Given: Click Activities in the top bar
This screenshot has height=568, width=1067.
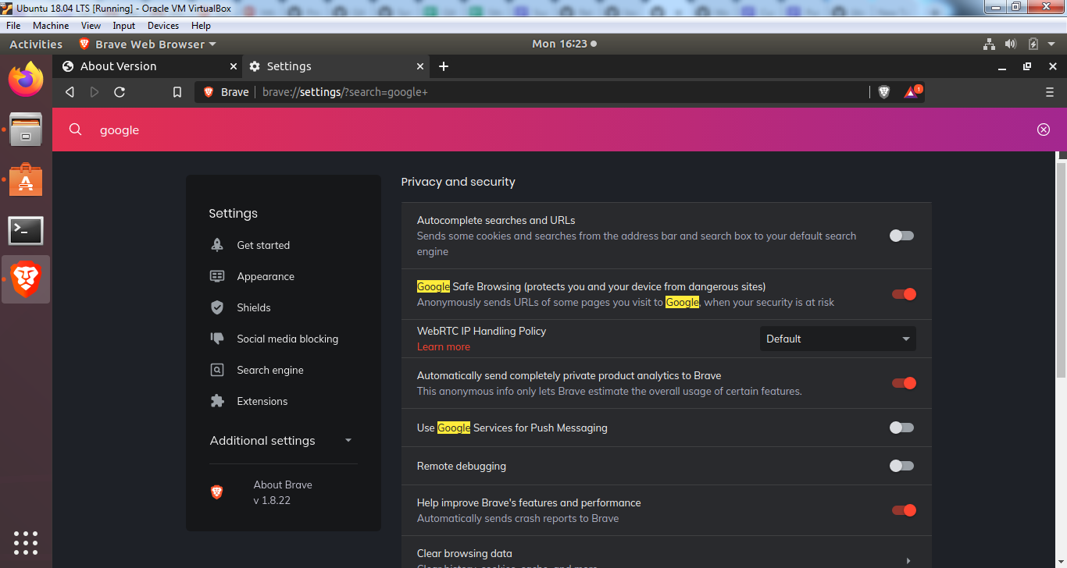Looking at the screenshot, I should pyautogui.click(x=36, y=44).
